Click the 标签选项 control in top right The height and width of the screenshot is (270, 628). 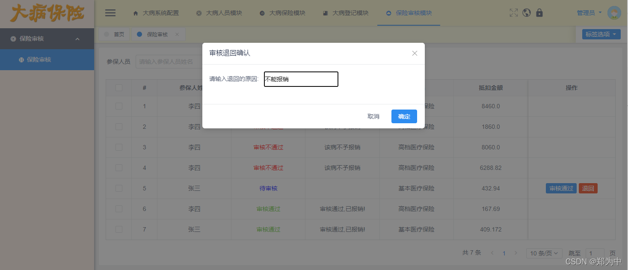point(601,34)
